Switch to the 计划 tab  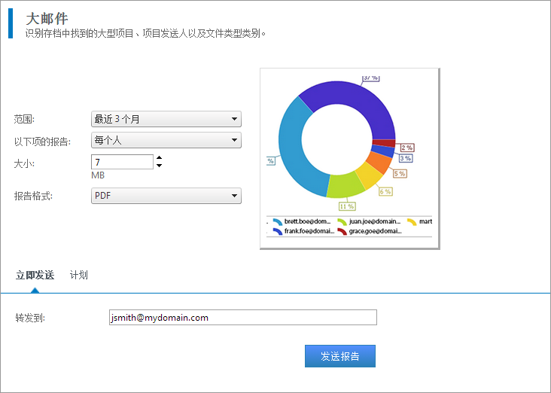(x=78, y=276)
